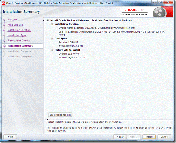Minimize the installer window
Image resolution: width=176 pixels, height=143 pixels.
coord(155,2)
